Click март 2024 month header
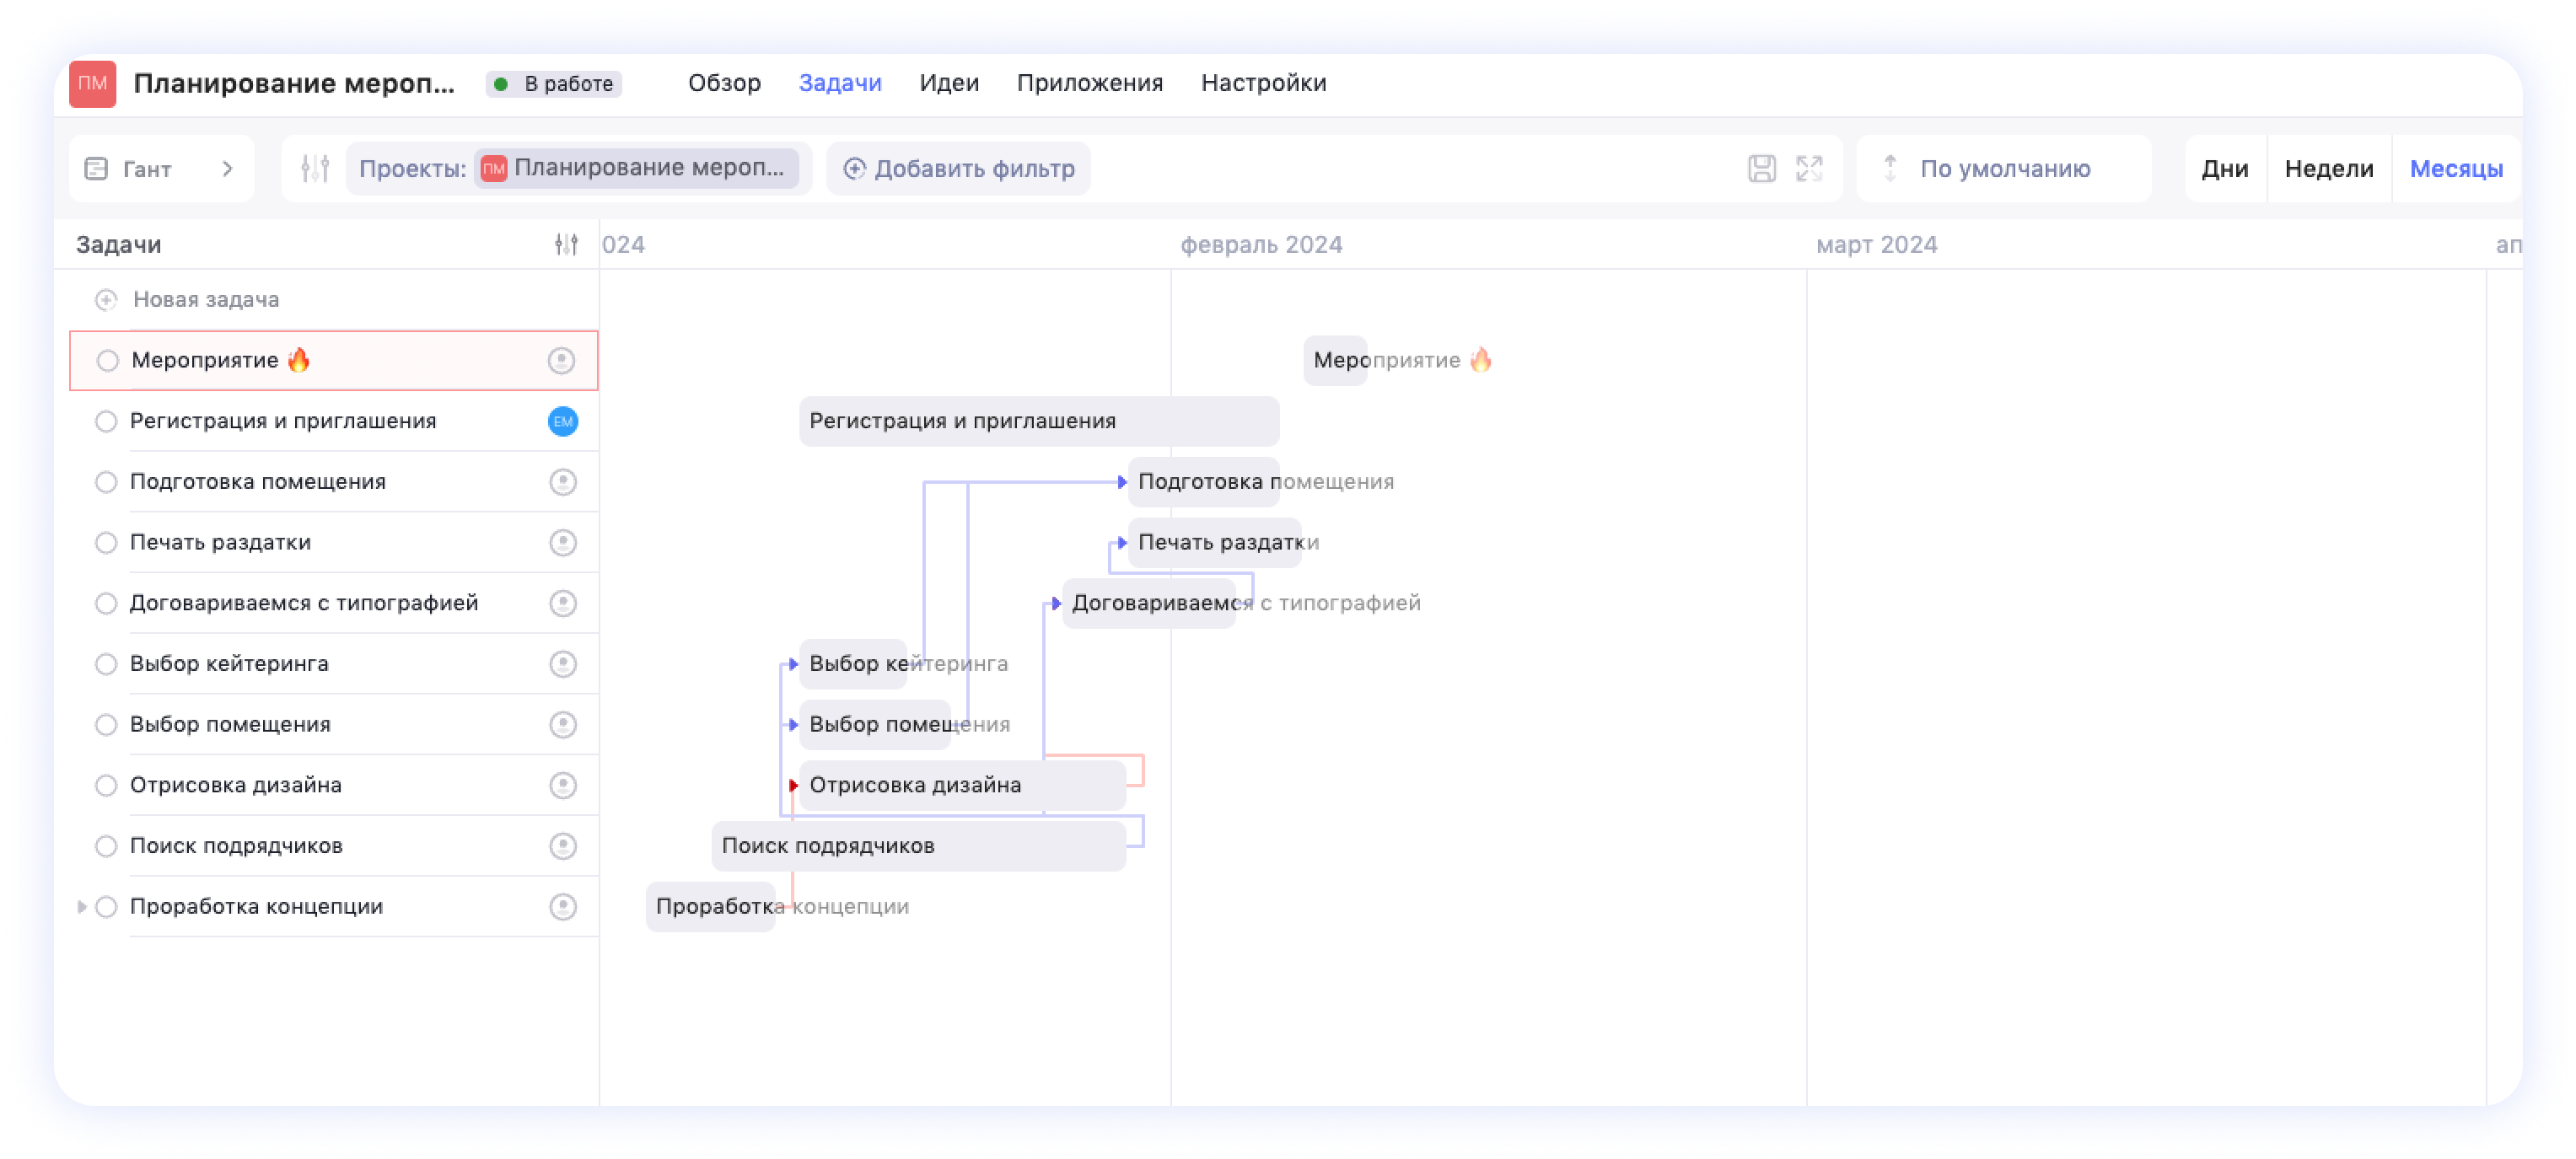The height and width of the screenshot is (1159, 2576). click(x=1876, y=245)
